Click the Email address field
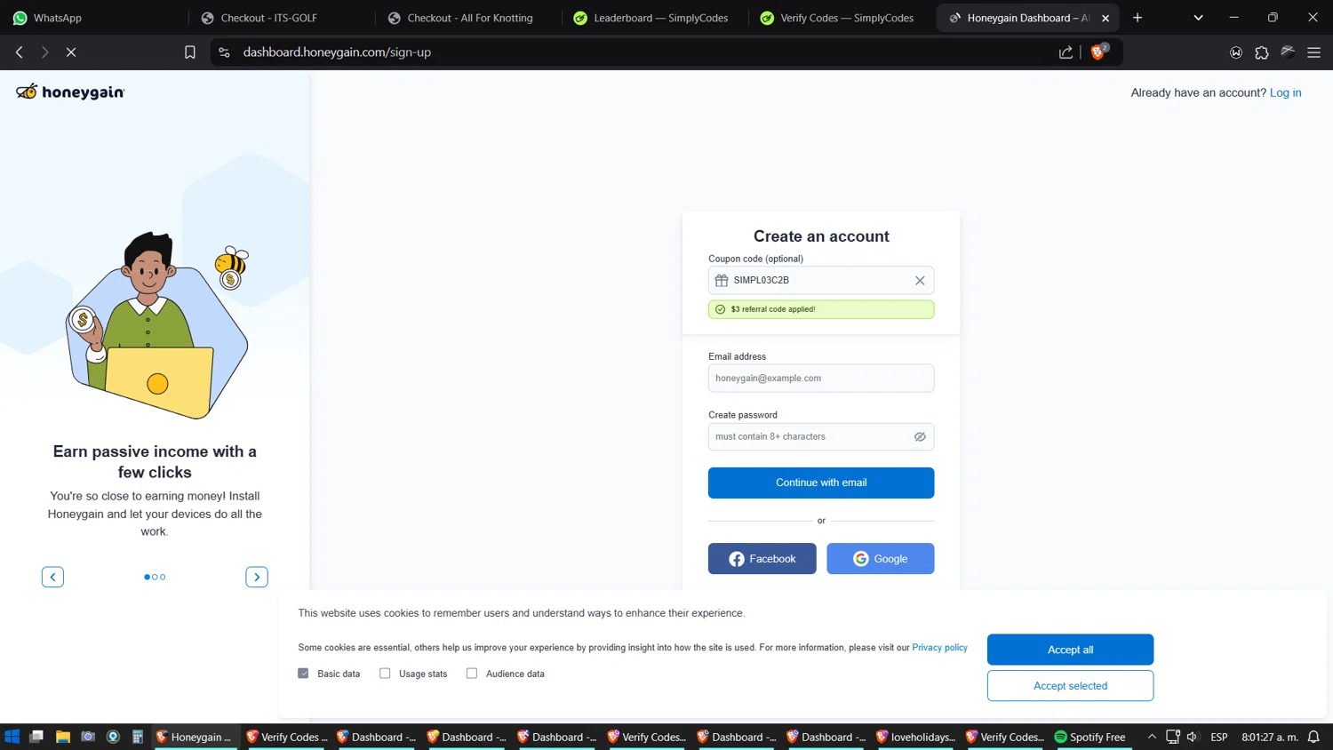Screen dimensions: 1333x750 coord(821,379)
